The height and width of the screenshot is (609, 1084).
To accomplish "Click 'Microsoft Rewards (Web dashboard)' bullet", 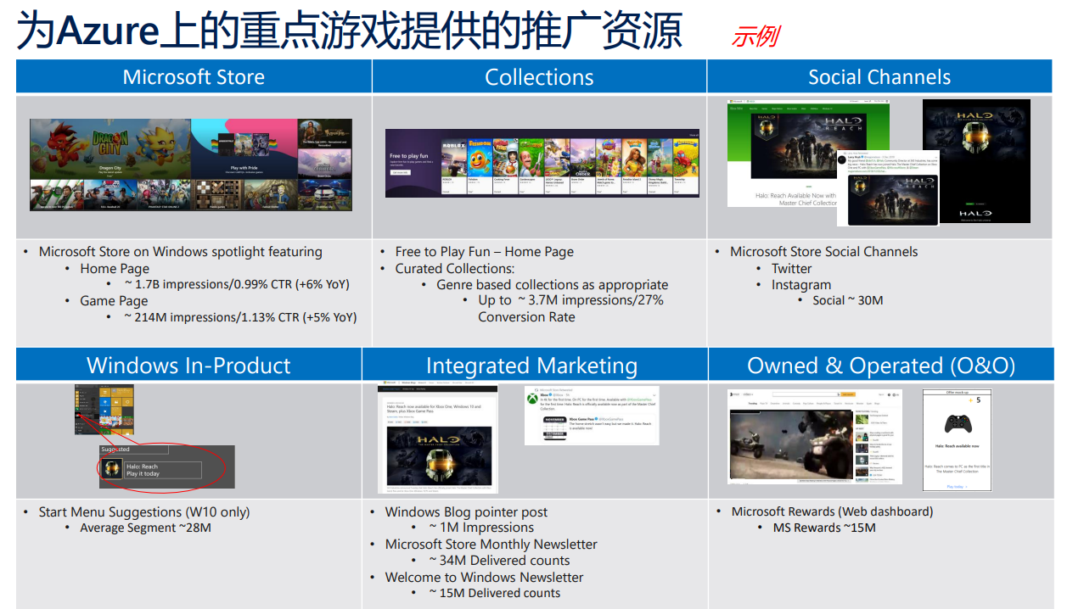I will (x=832, y=511).
